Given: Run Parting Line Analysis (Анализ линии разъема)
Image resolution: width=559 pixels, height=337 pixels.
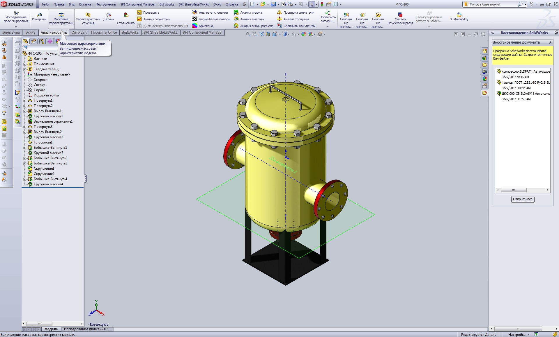Looking at the screenshot, I should pyautogui.click(x=254, y=26).
